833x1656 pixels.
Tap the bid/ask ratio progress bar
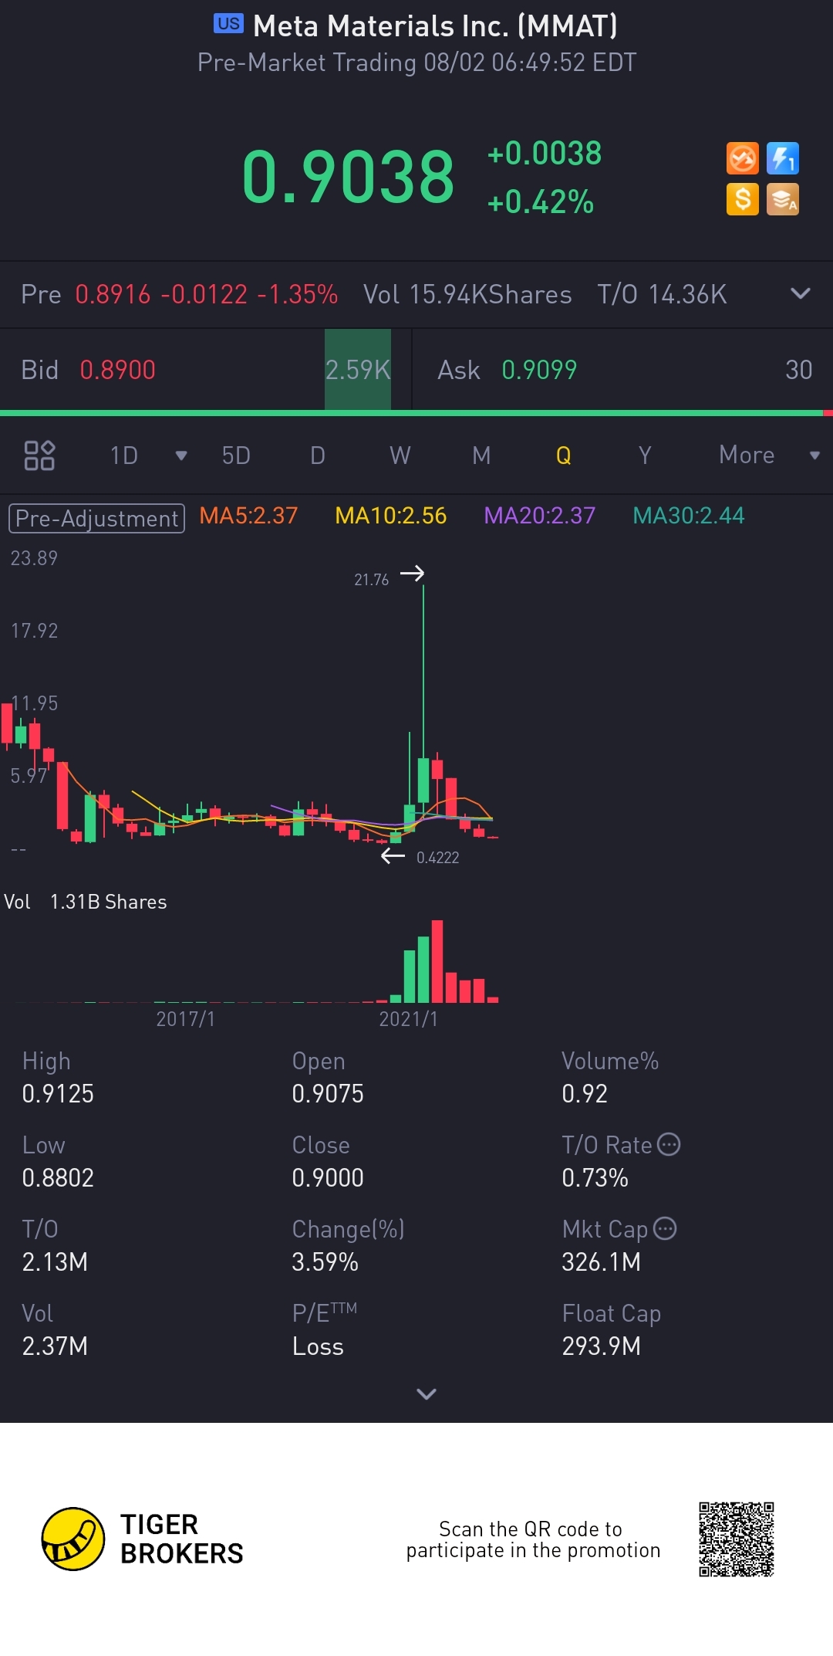tap(416, 414)
